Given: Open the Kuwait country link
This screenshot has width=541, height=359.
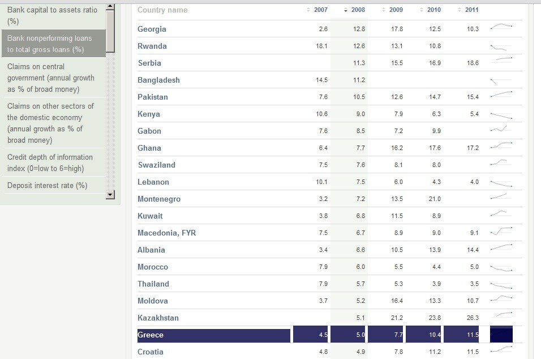Looking at the screenshot, I should [x=150, y=216].
